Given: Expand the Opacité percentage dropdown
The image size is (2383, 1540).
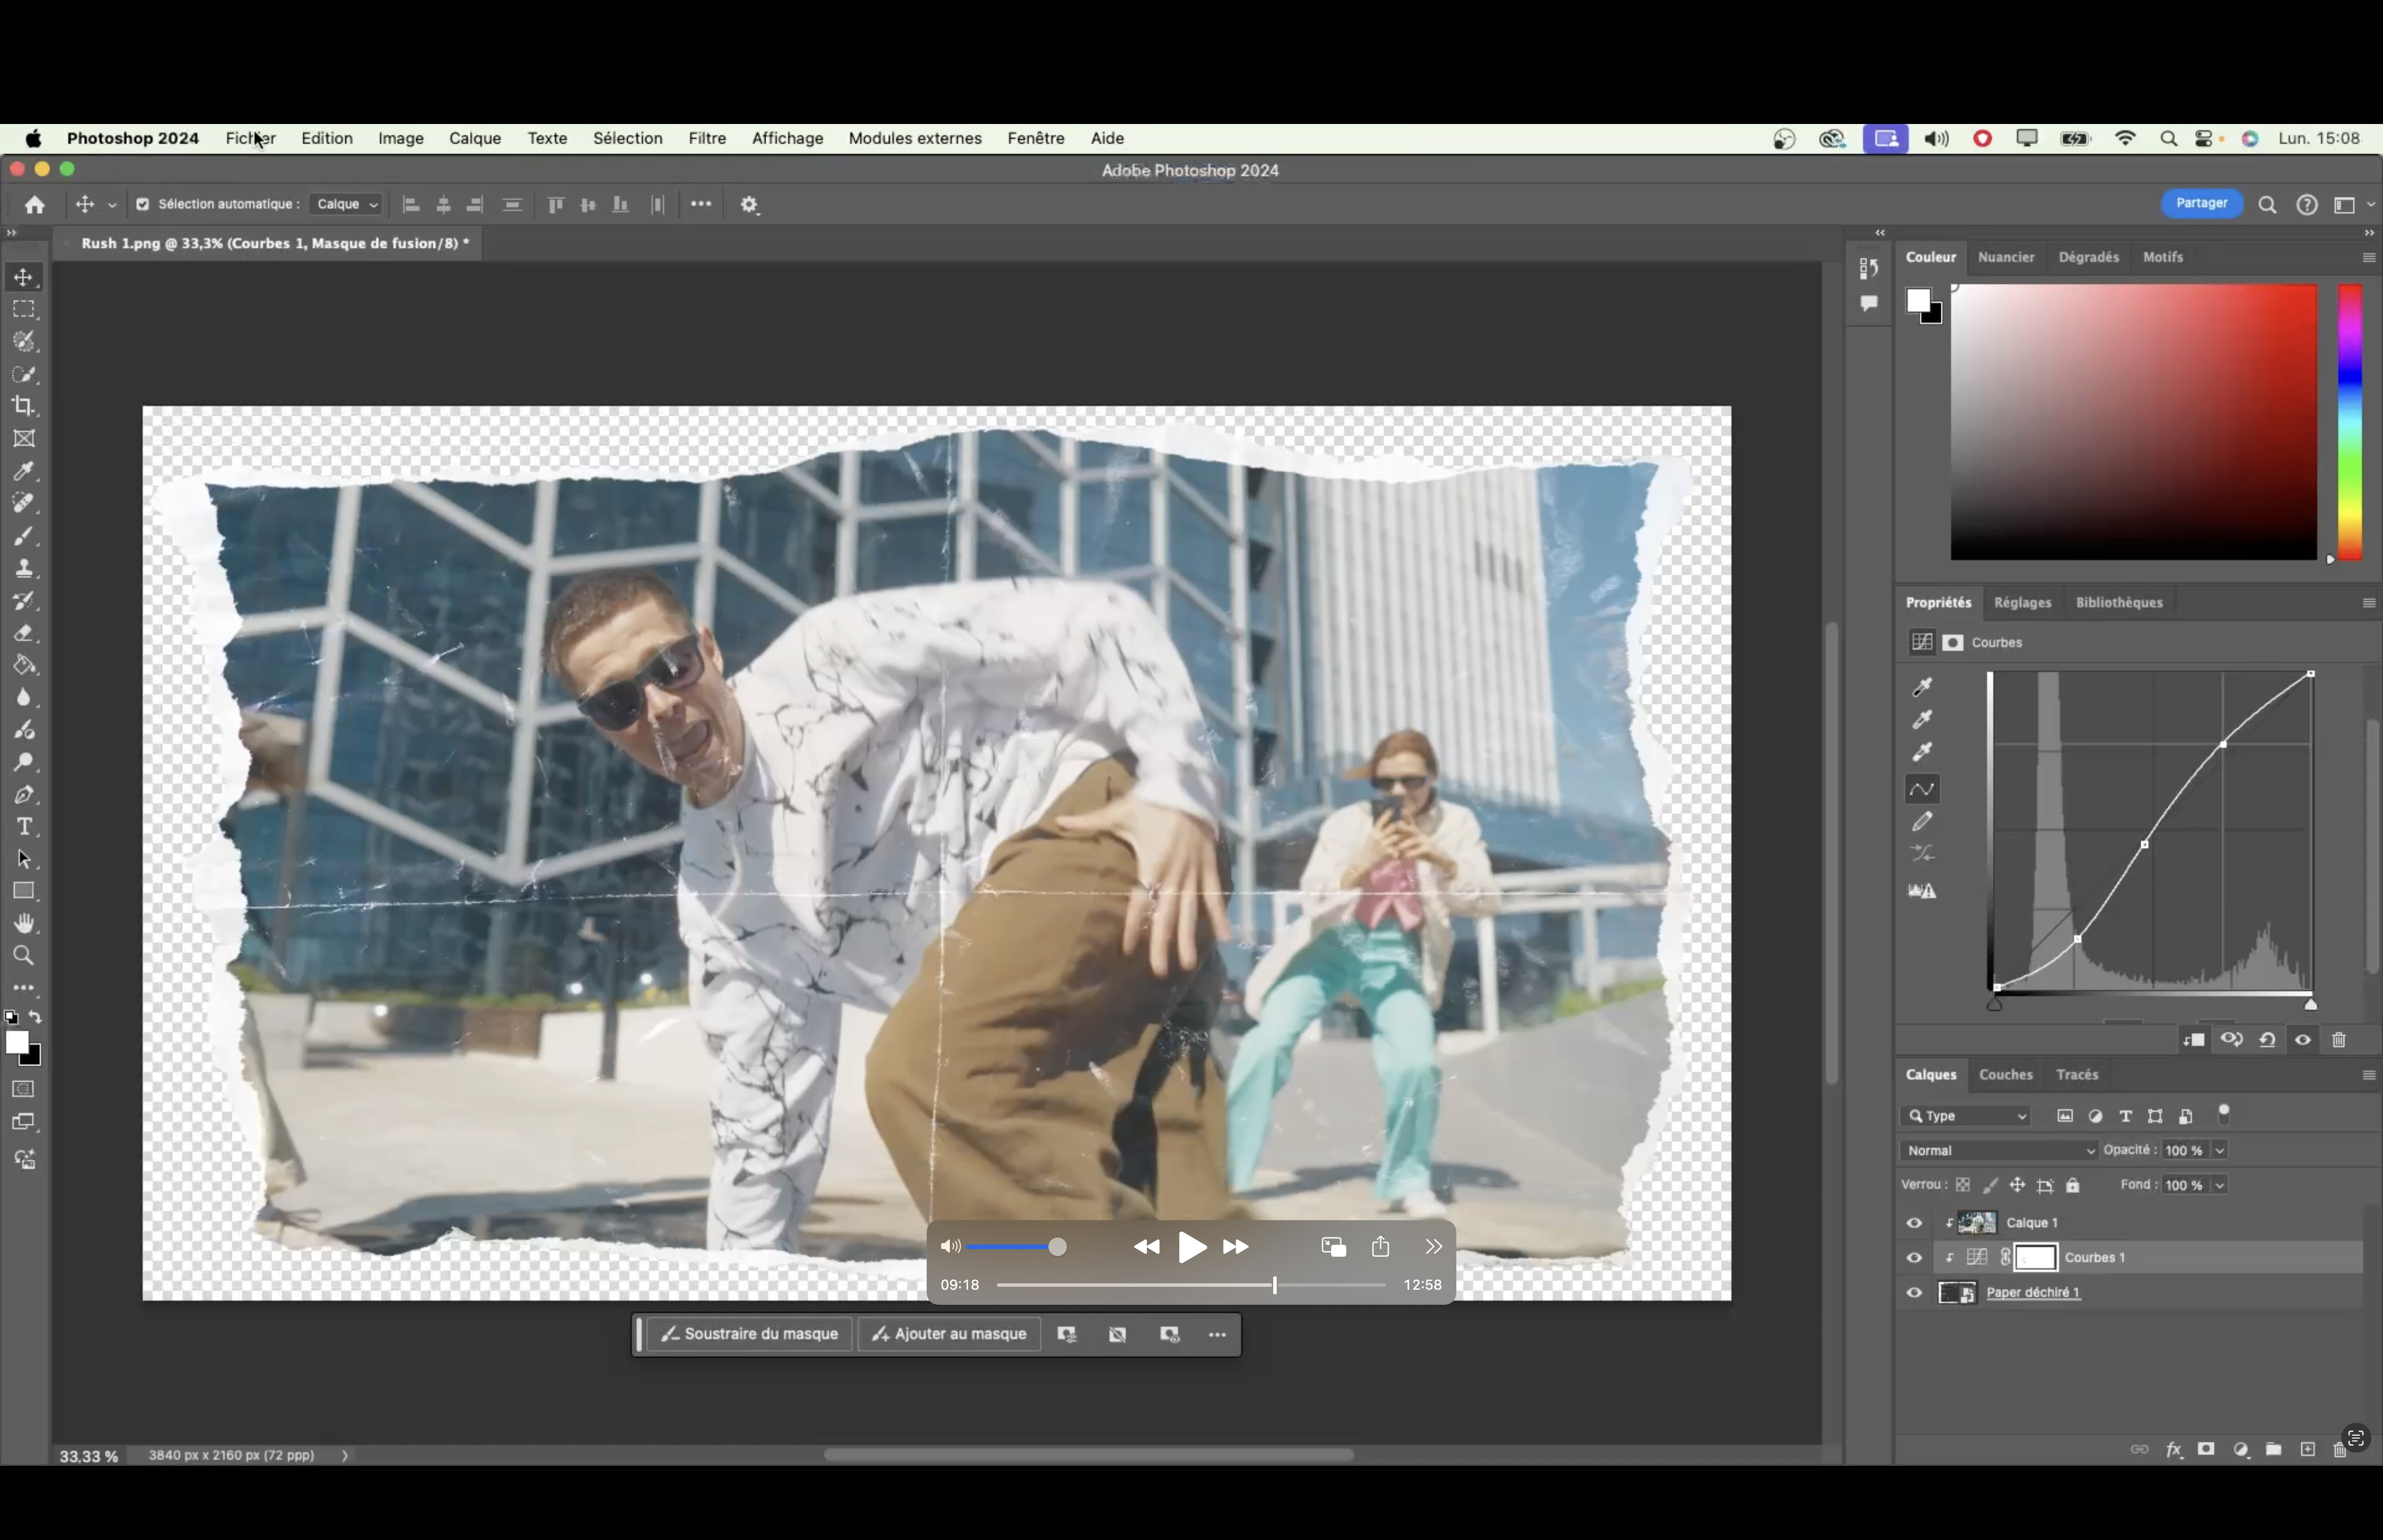Looking at the screenshot, I should [2219, 1150].
